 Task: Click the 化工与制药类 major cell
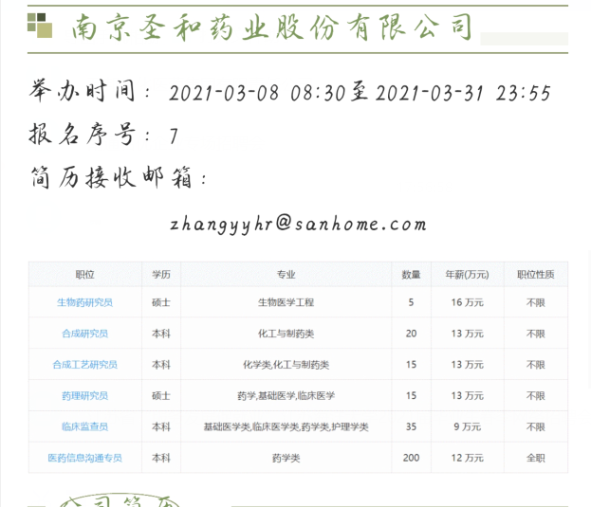pos(286,334)
